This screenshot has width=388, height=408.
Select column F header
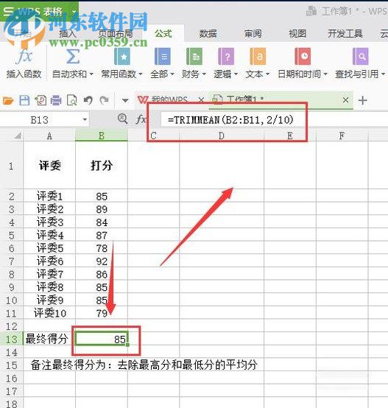pos(342,136)
